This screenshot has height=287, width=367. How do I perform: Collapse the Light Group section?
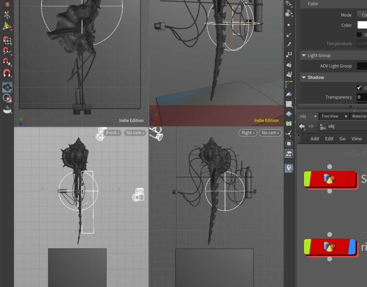[304, 55]
